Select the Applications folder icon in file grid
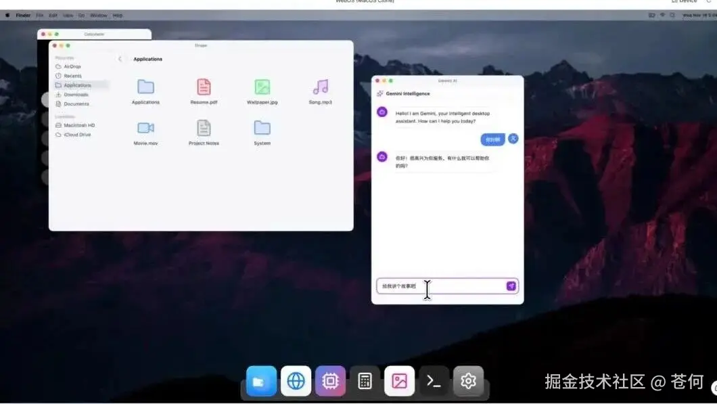The image size is (717, 404). click(x=146, y=87)
